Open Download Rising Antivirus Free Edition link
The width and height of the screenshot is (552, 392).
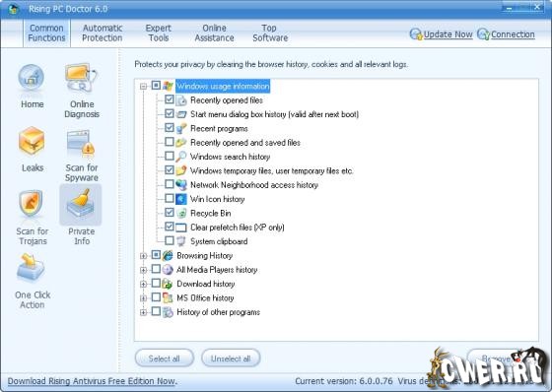93,381
